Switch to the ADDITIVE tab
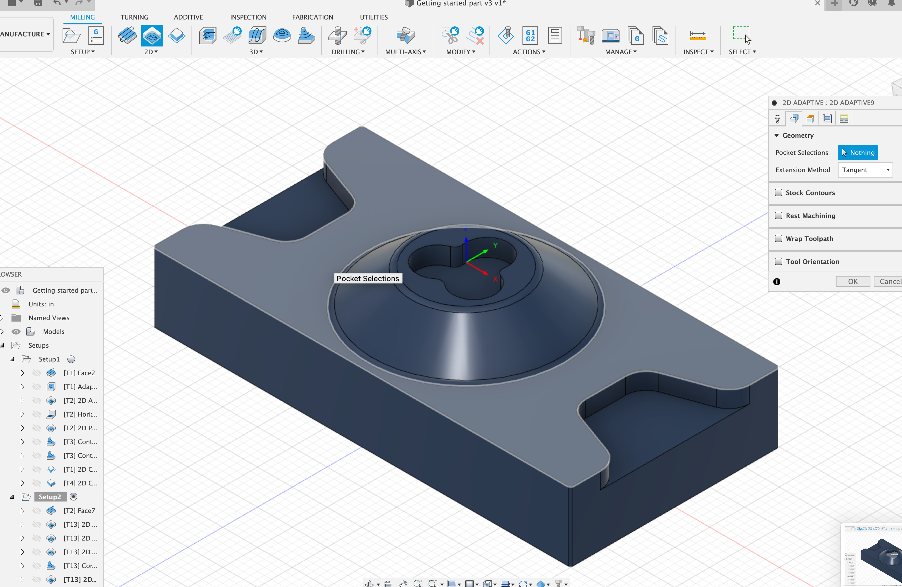Image resolution: width=902 pixels, height=587 pixels. pos(188,17)
